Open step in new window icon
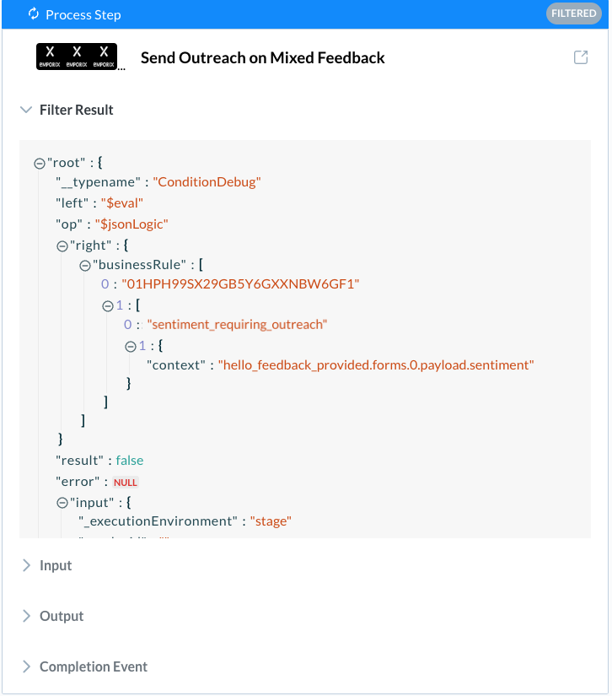This screenshot has width=612, height=696. [581, 57]
